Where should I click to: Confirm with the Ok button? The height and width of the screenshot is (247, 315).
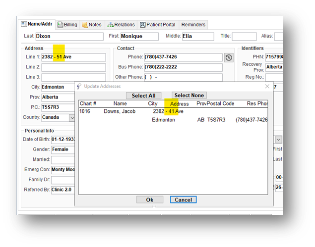point(150,199)
